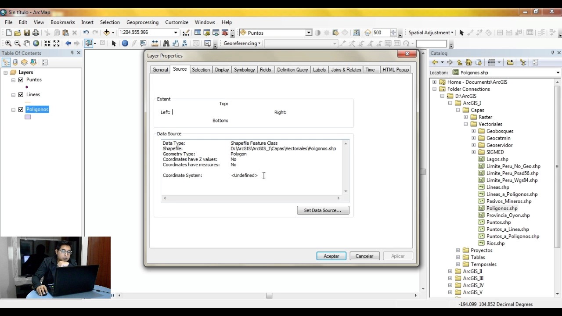Collapse the Layers data frame
The width and height of the screenshot is (562, 316).
click(6, 72)
